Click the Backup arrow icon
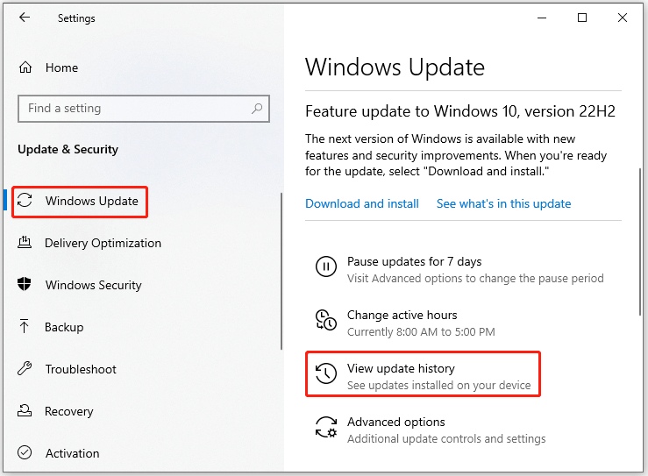 [x=24, y=326]
